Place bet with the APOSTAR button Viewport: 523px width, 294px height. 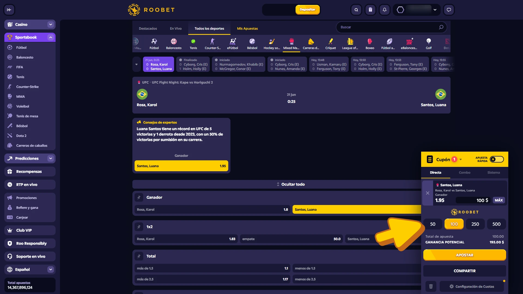point(464,255)
